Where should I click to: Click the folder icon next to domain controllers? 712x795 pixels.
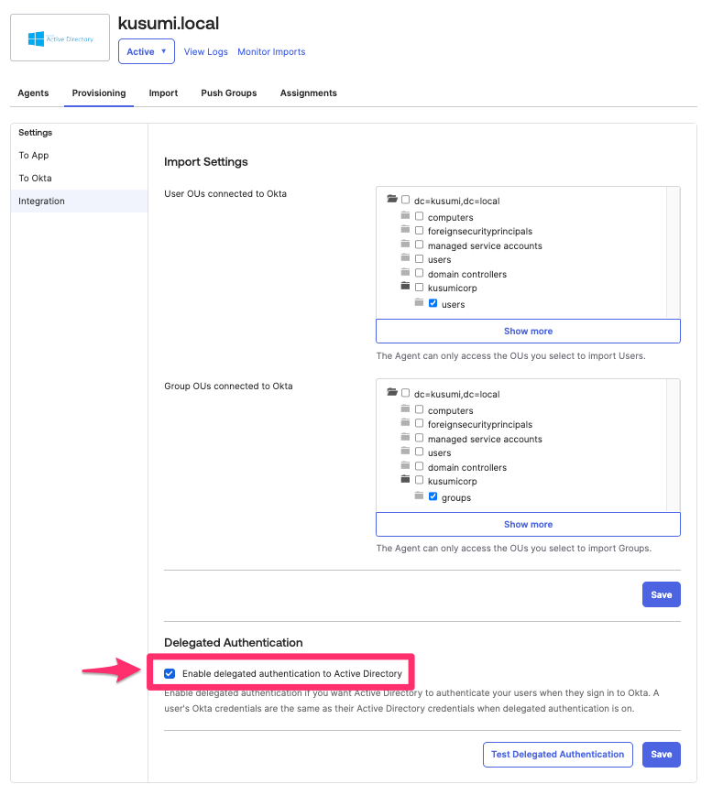(405, 273)
